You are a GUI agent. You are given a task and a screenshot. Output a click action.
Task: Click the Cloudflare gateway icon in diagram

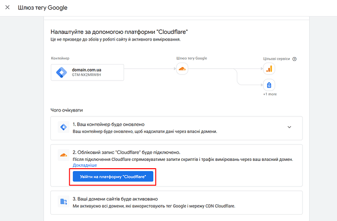pos(182,69)
